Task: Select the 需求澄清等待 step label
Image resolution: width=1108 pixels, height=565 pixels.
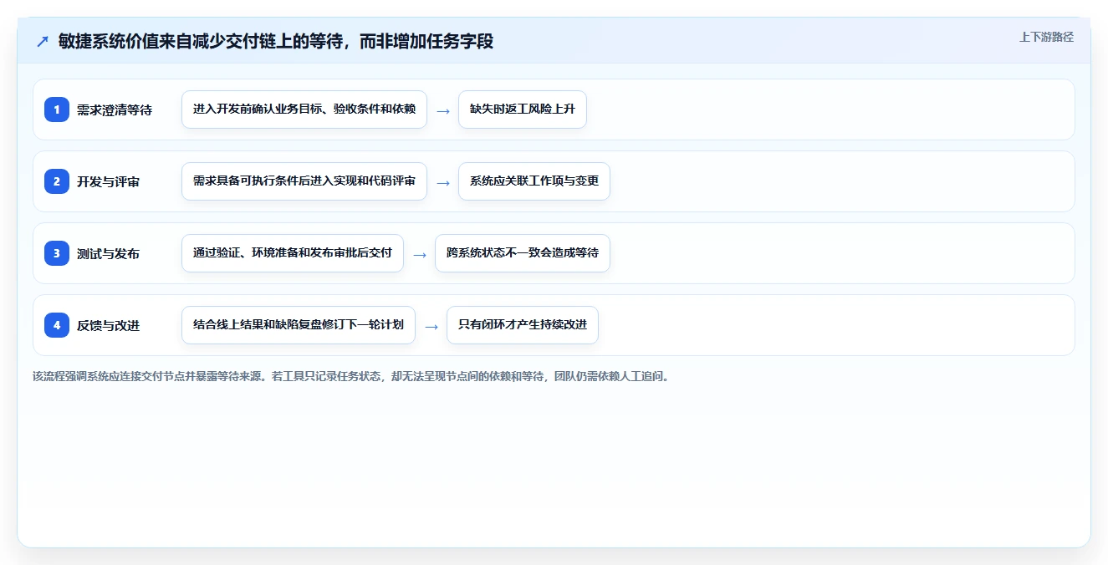Action: pos(115,109)
